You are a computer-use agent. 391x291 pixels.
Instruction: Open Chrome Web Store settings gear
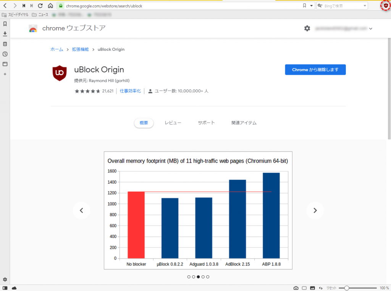(x=307, y=28)
